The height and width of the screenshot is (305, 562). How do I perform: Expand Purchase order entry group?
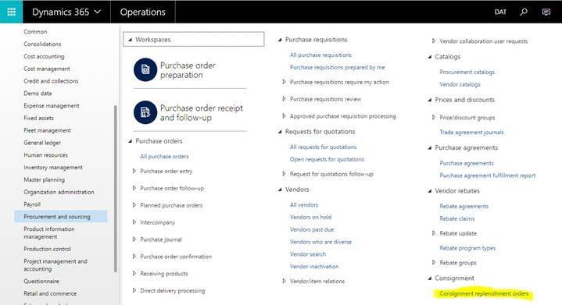click(134, 171)
